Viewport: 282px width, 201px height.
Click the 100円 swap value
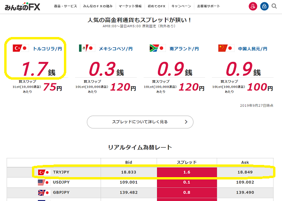click(260, 87)
